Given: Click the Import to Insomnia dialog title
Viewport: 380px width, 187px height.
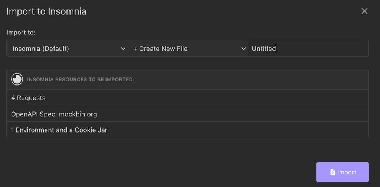Looking at the screenshot, I should point(46,11).
